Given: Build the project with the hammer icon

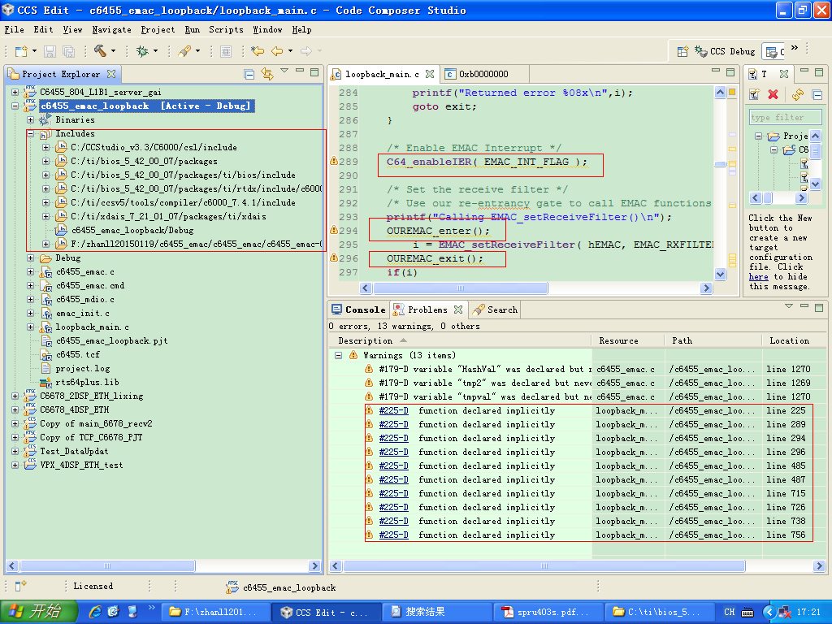Looking at the screenshot, I should point(100,51).
